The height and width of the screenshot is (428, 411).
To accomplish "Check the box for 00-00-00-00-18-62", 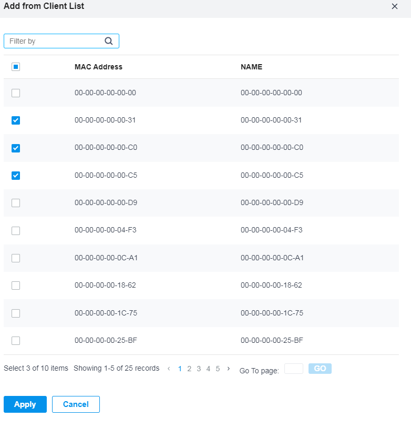I will pos(16,286).
